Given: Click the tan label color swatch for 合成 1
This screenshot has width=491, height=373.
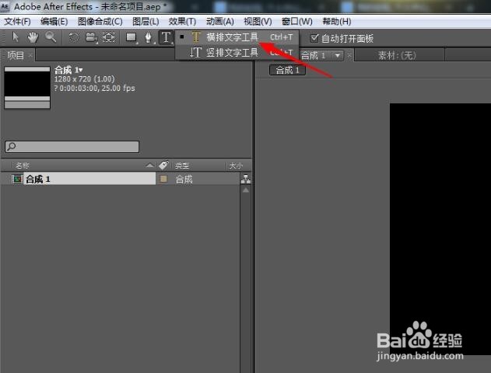Looking at the screenshot, I should click(x=163, y=179).
